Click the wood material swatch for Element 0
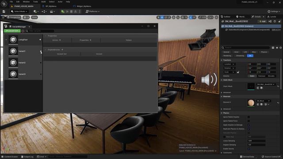 (251, 102)
